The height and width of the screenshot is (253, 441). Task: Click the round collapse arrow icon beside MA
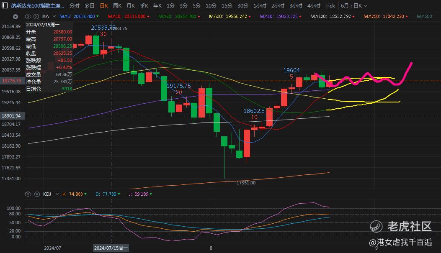pos(15,17)
